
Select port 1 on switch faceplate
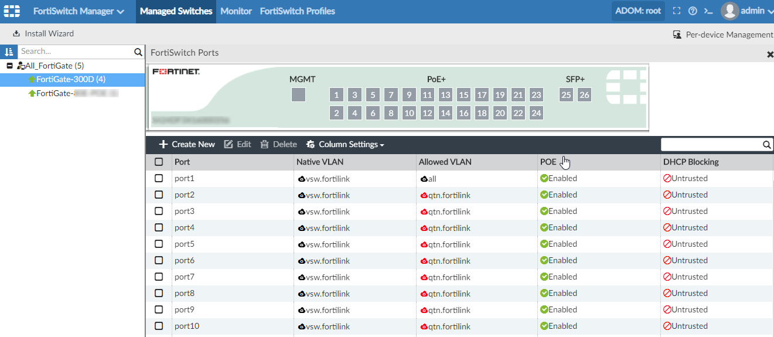(x=336, y=95)
